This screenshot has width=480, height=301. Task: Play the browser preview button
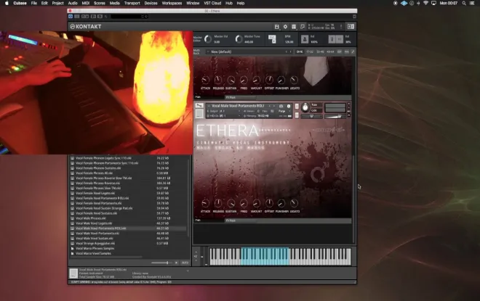176,263
